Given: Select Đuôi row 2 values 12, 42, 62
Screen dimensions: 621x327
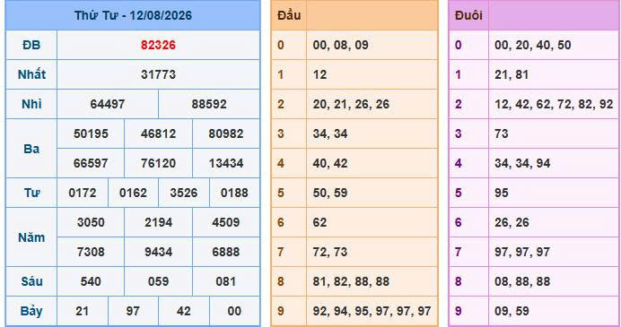Looking at the screenshot, I should (524, 104).
